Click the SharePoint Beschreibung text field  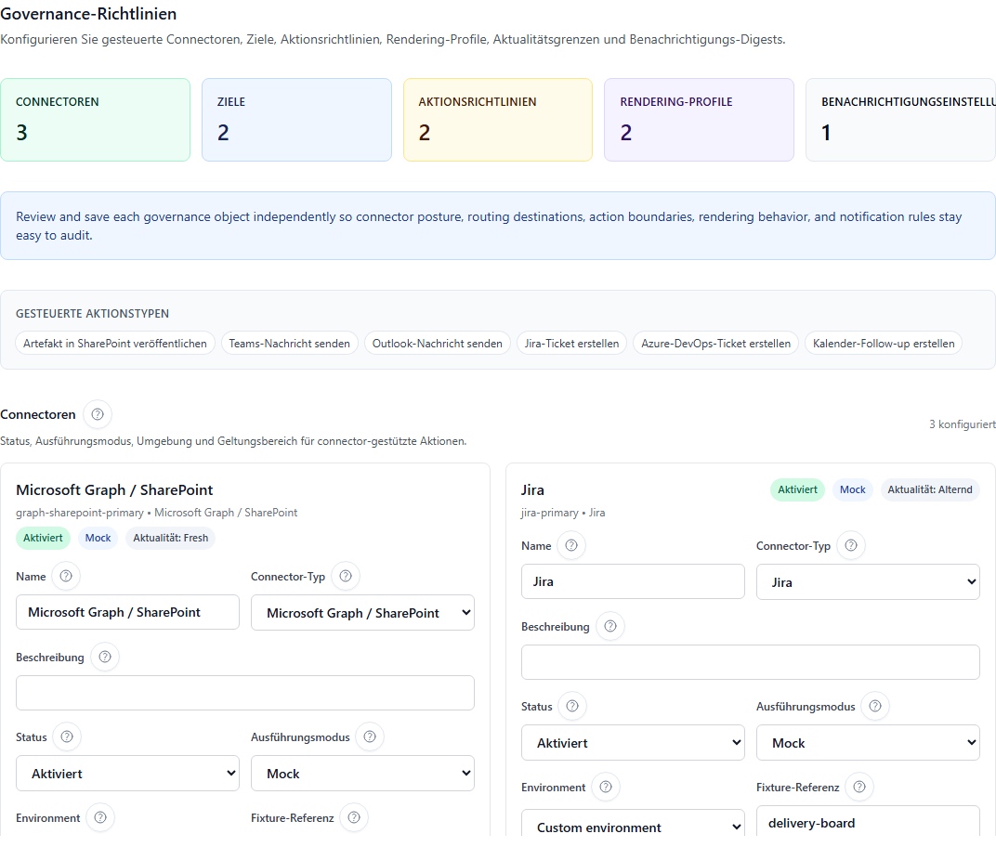[245, 694]
